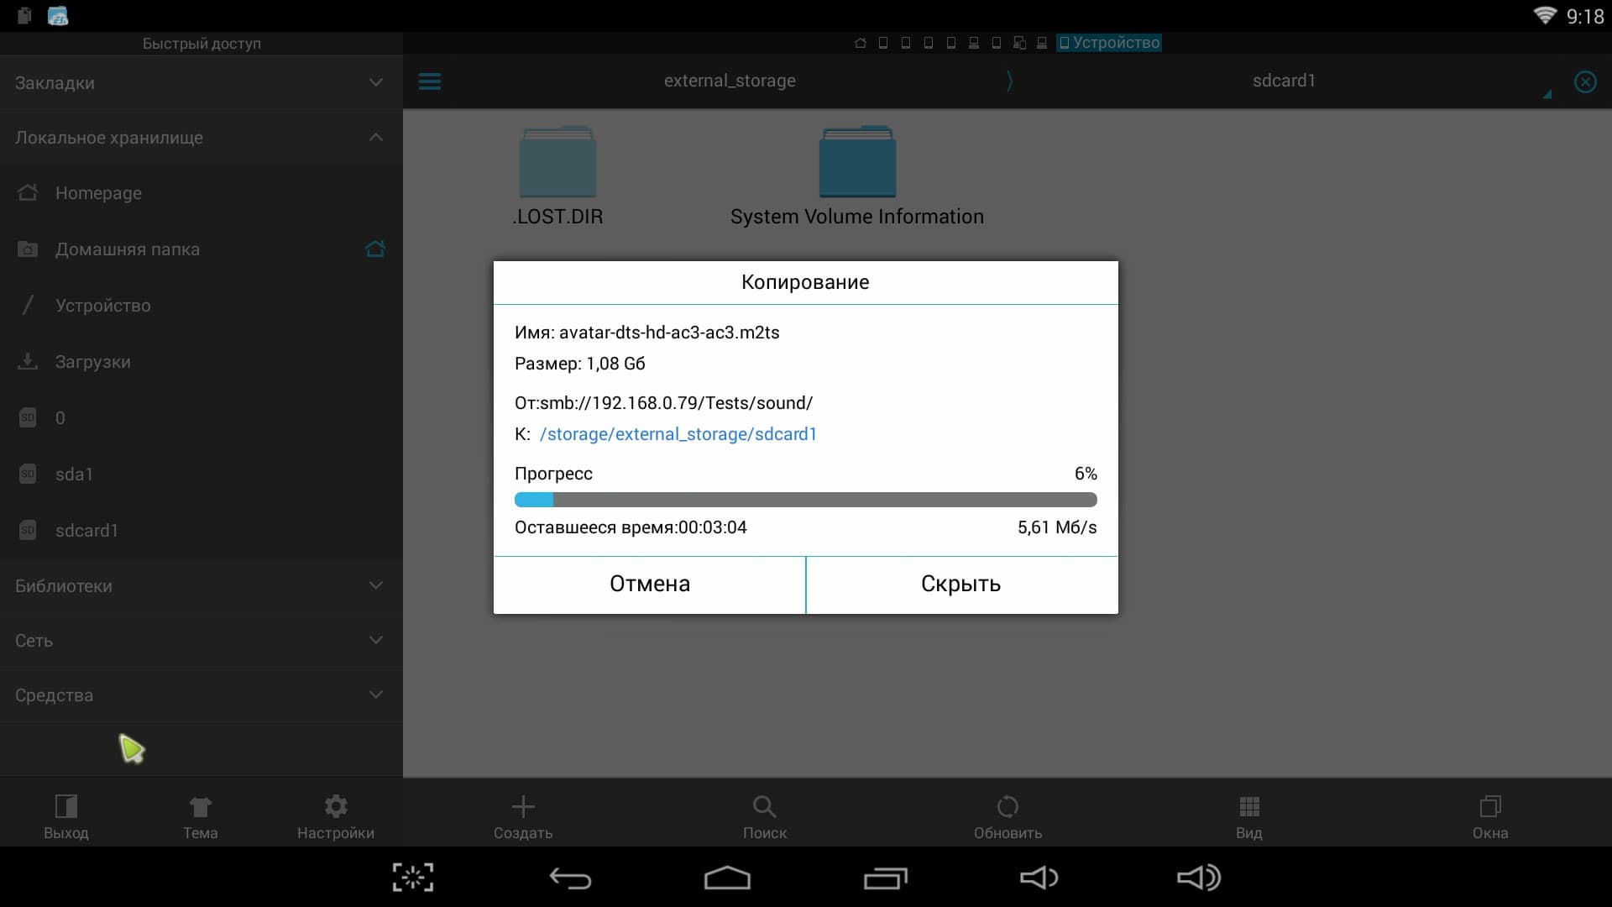This screenshot has height=907, width=1612.
Task: Expand the Сеть section
Action: 375,640
